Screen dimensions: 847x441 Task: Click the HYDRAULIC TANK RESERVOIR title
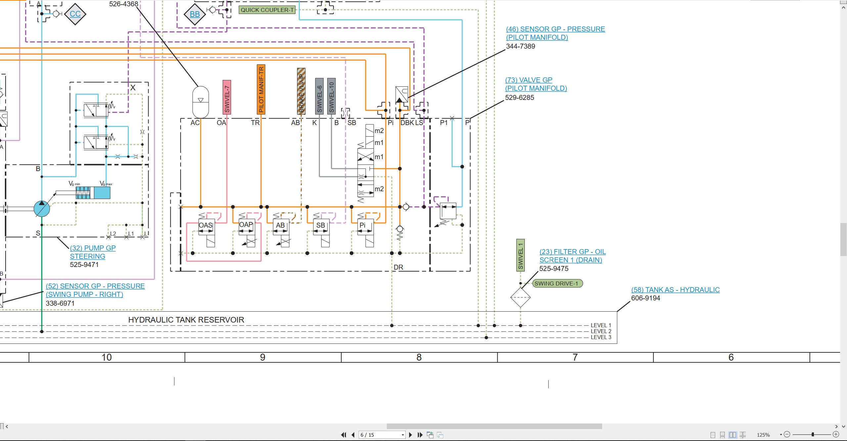click(x=186, y=320)
